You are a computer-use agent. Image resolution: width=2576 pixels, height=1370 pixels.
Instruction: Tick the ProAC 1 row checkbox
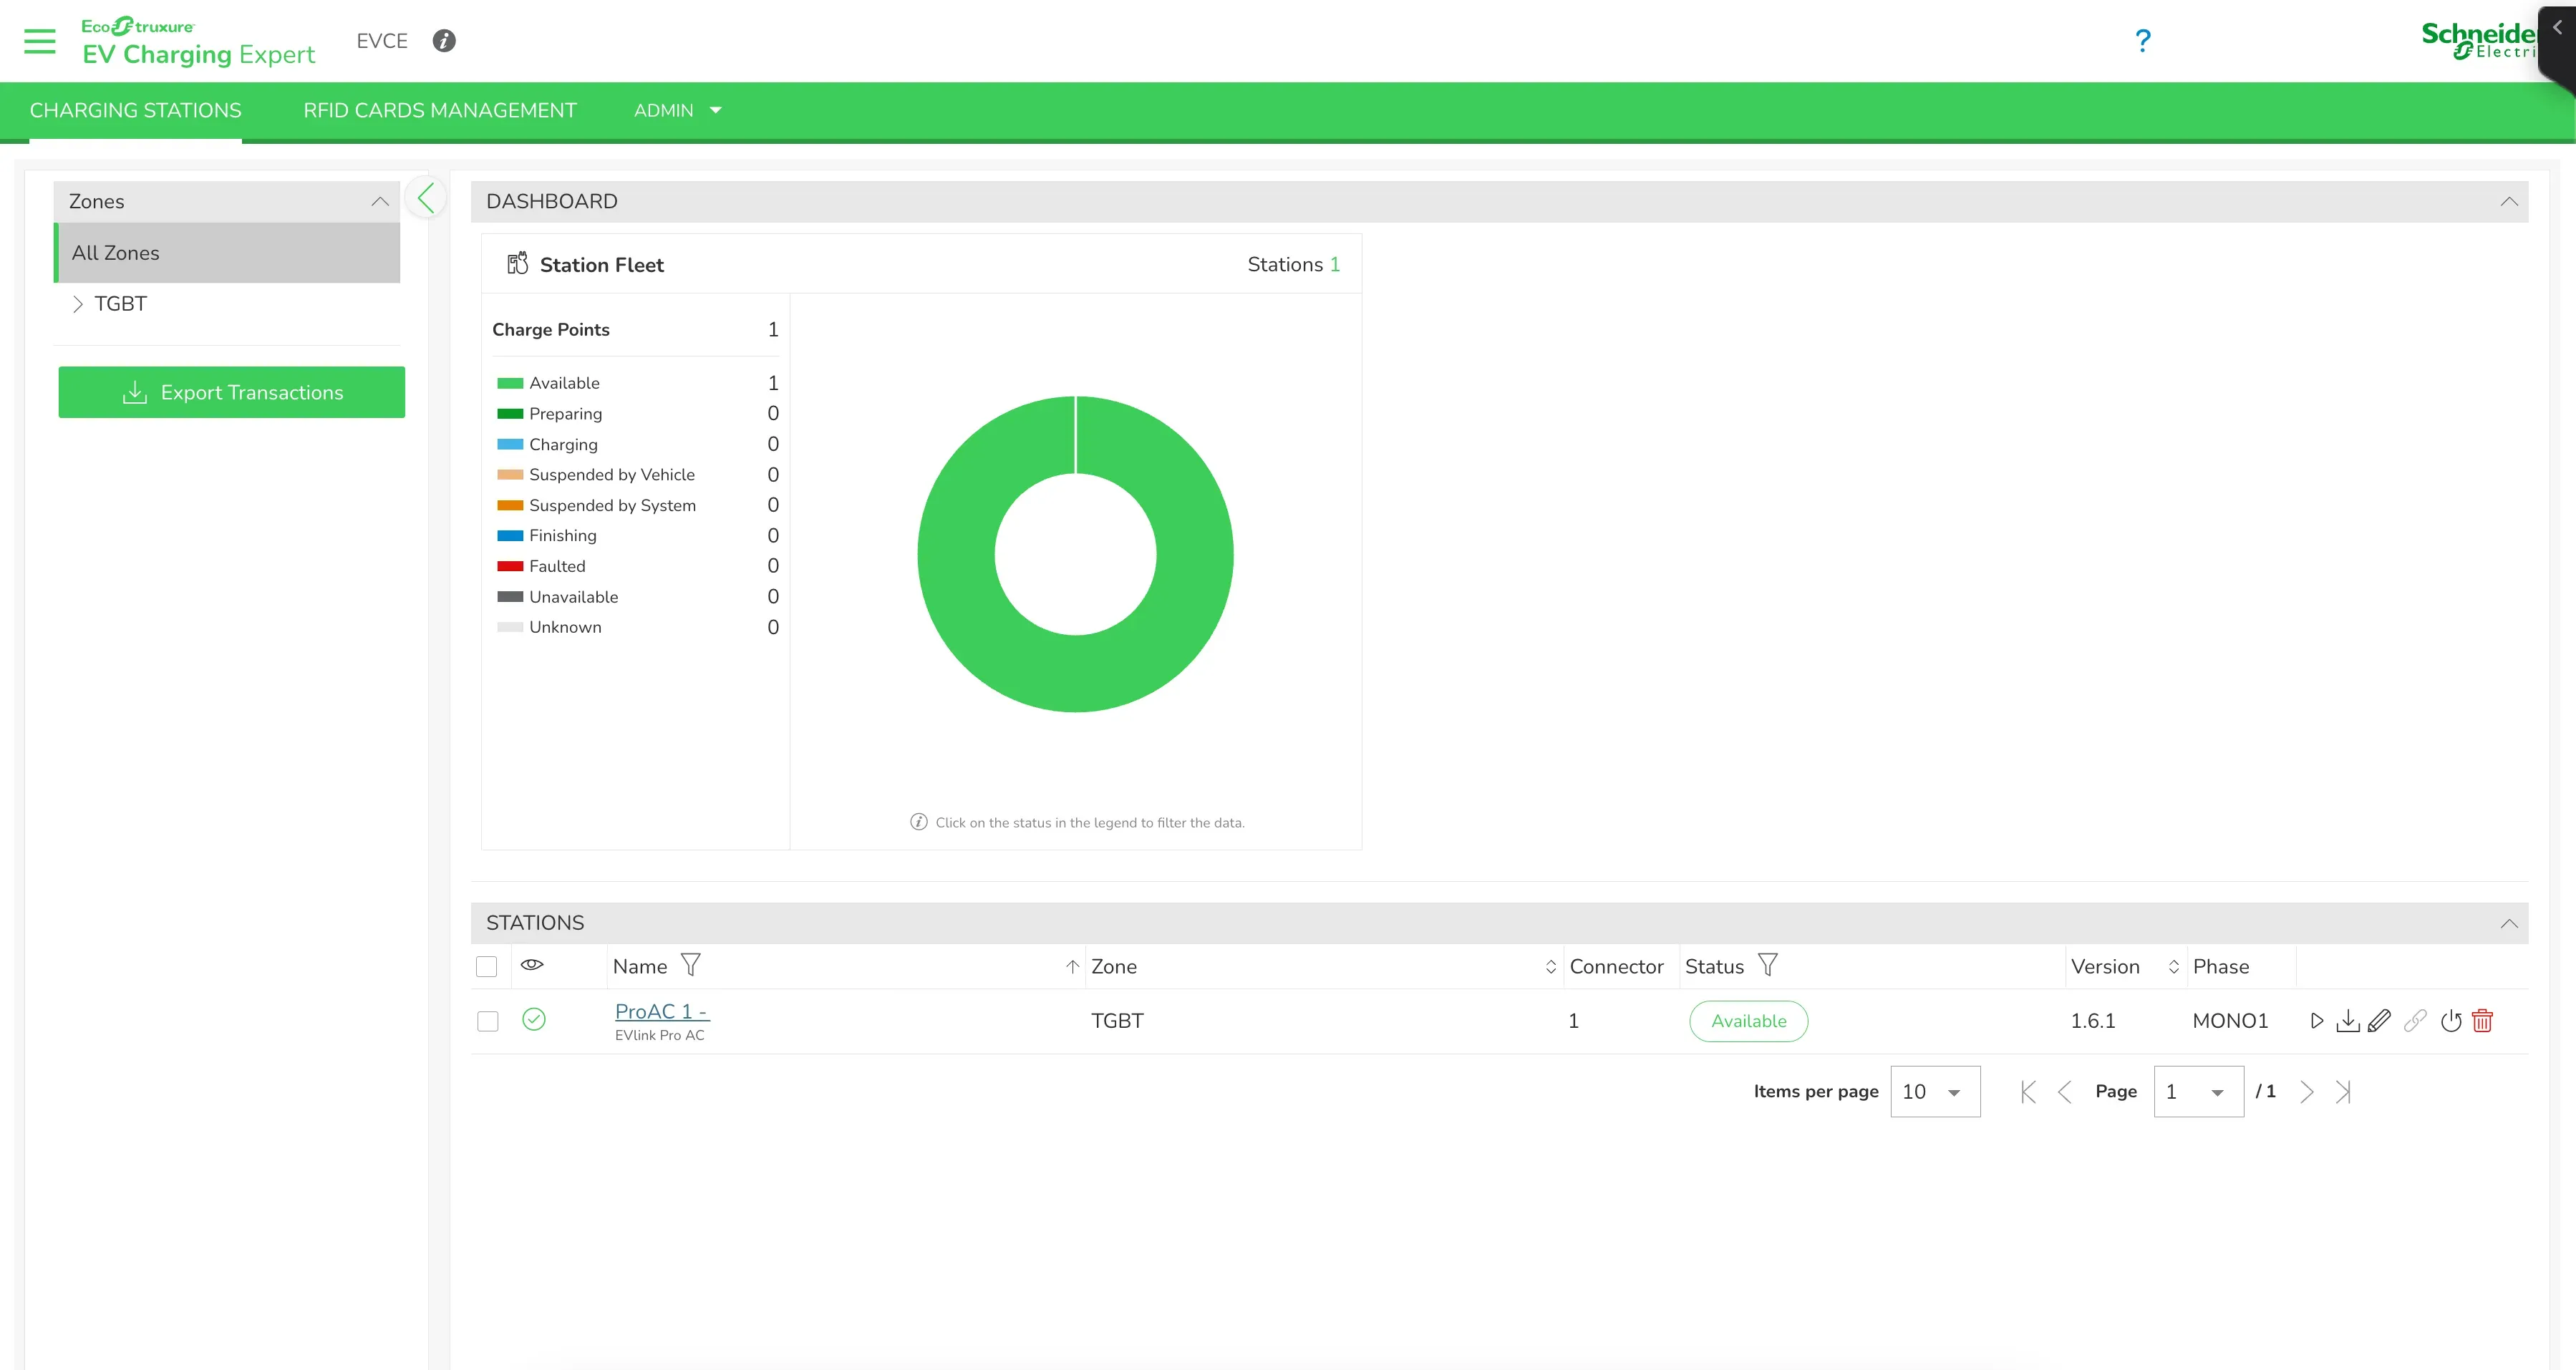(x=488, y=1021)
